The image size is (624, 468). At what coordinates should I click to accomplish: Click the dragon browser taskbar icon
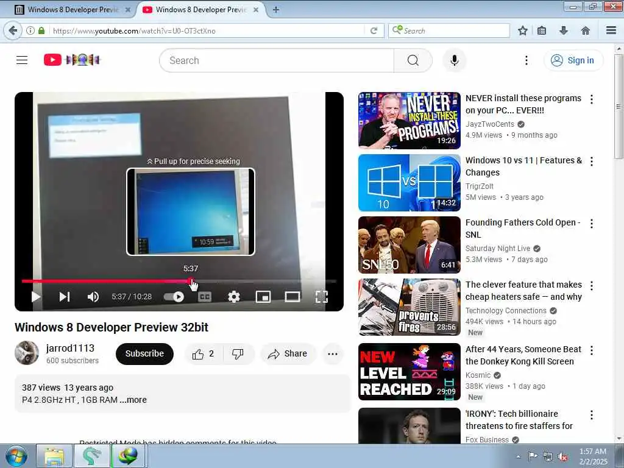(91, 456)
